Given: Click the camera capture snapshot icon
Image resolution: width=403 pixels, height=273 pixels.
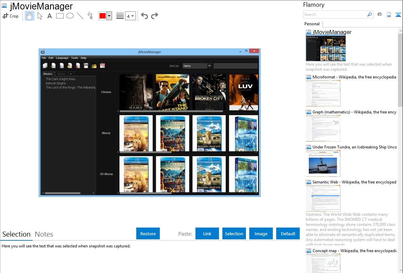Looking at the screenshot, I should [379, 14].
